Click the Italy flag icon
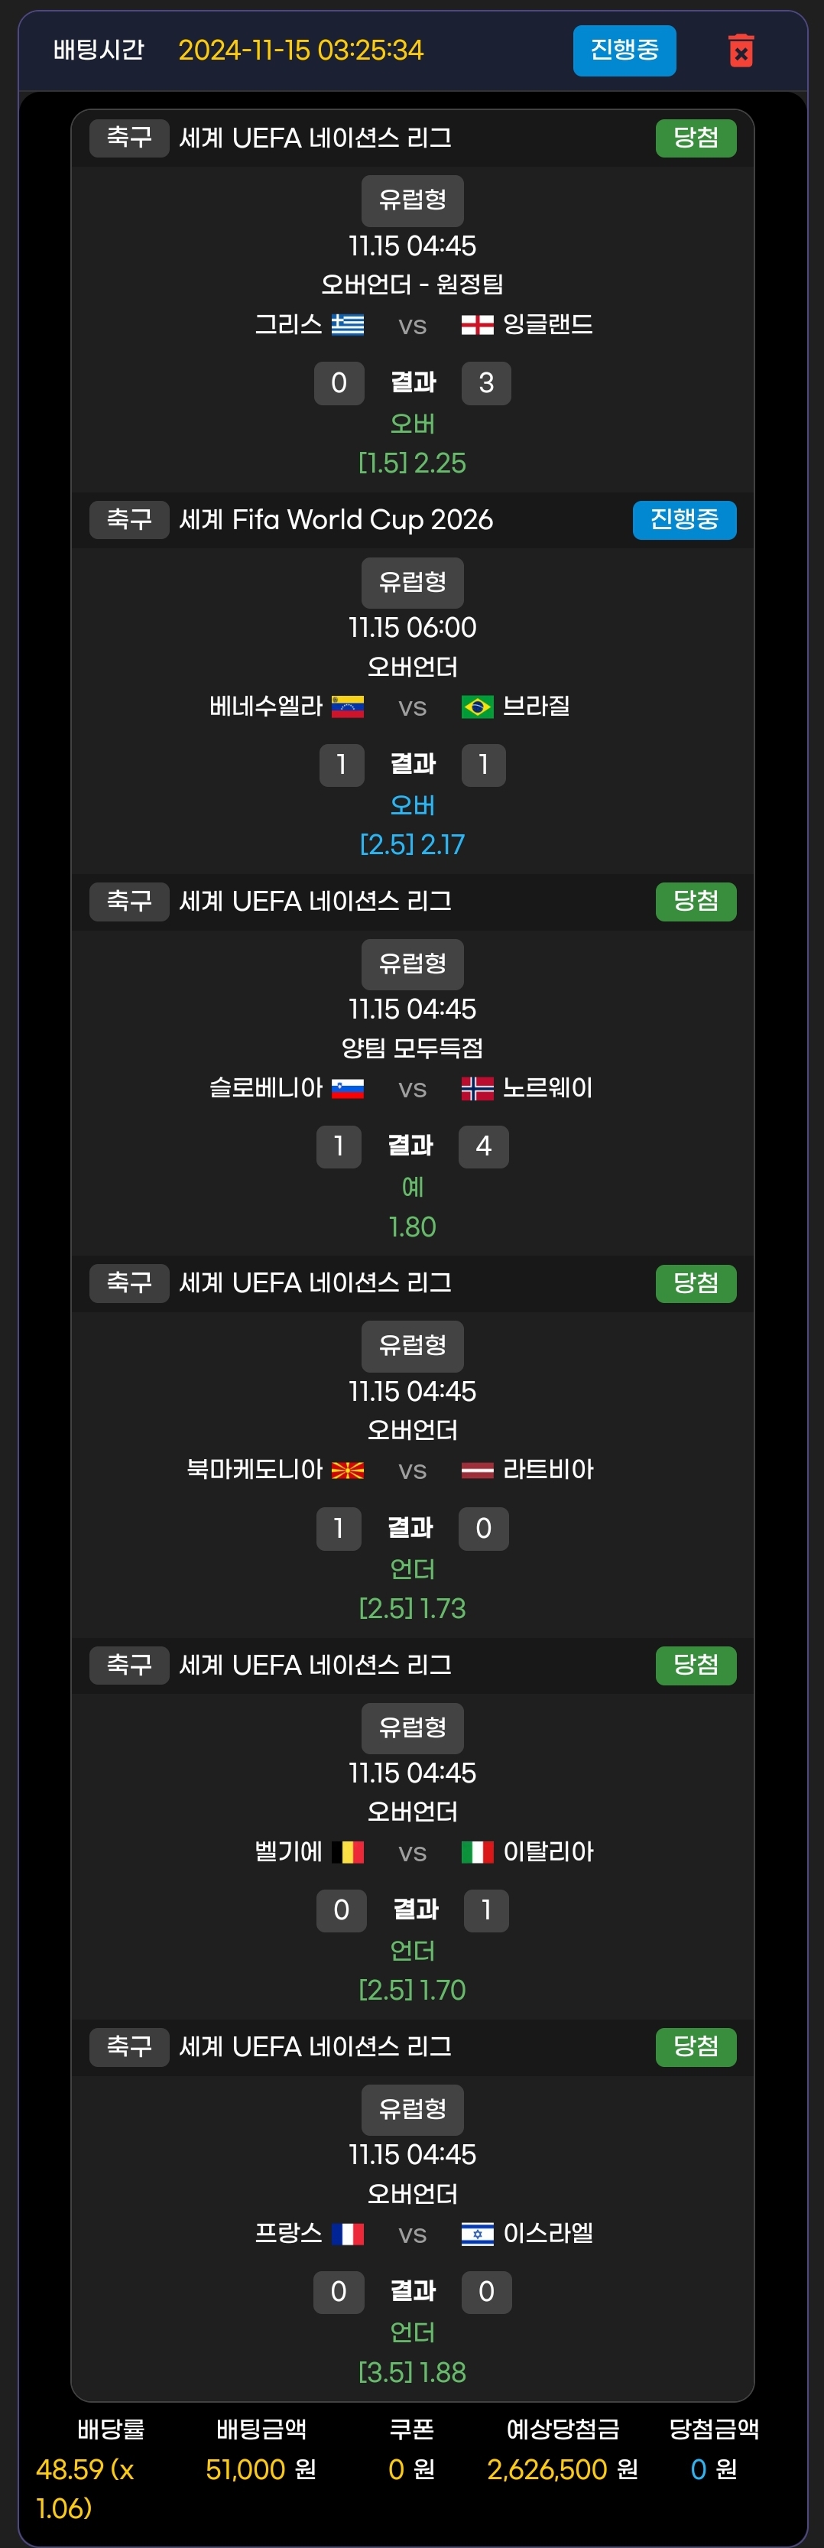 click(x=477, y=1851)
